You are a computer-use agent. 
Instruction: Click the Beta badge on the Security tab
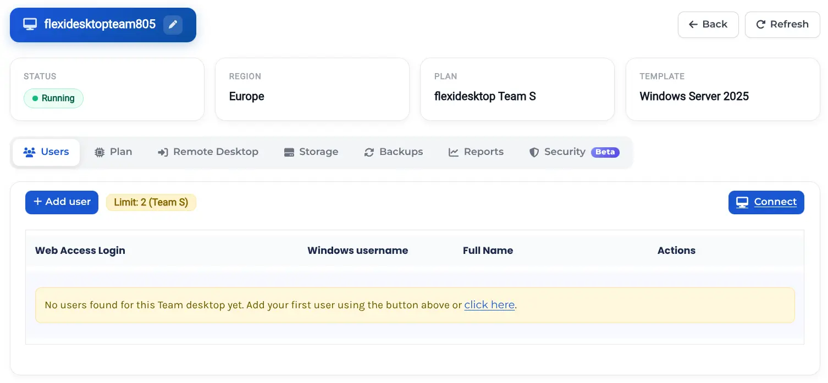[605, 152]
